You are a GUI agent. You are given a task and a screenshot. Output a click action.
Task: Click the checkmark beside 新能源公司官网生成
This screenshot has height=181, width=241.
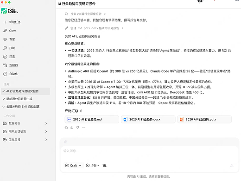click(4, 99)
